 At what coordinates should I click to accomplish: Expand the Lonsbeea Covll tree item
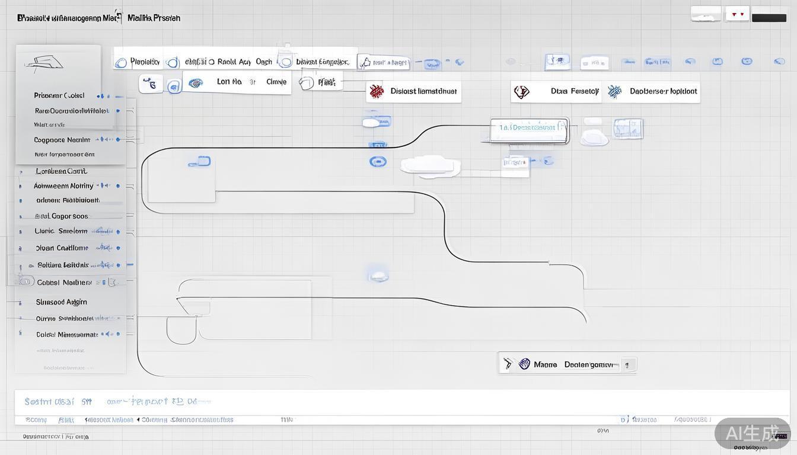tap(21, 171)
